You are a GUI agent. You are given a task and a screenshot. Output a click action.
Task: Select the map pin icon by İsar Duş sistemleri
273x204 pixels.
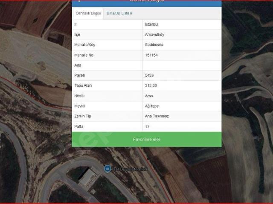pos(107,169)
